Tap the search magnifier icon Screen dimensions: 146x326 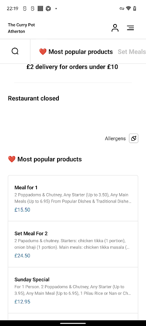(15, 51)
